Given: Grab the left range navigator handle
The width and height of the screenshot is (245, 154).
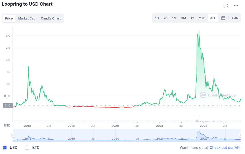Looking at the screenshot, I should tap(13, 135).
